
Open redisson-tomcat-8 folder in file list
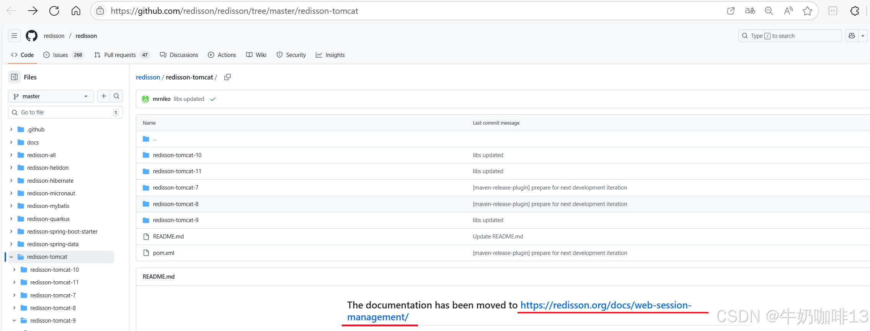coord(176,204)
